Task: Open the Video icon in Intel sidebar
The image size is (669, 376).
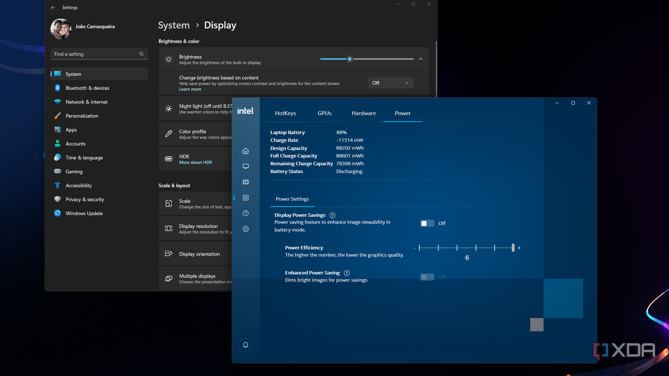Action: pyautogui.click(x=245, y=182)
